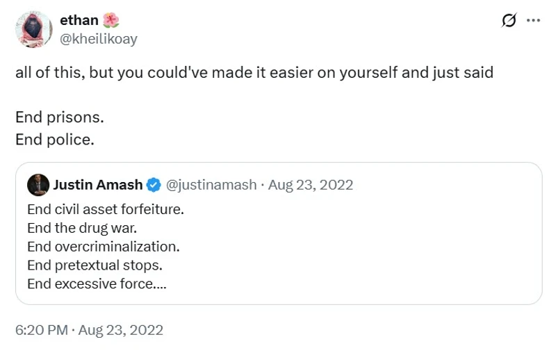556x353 pixels.
Task: Click the "End civil asset forfeiture." line
Action: pos(105,209)
